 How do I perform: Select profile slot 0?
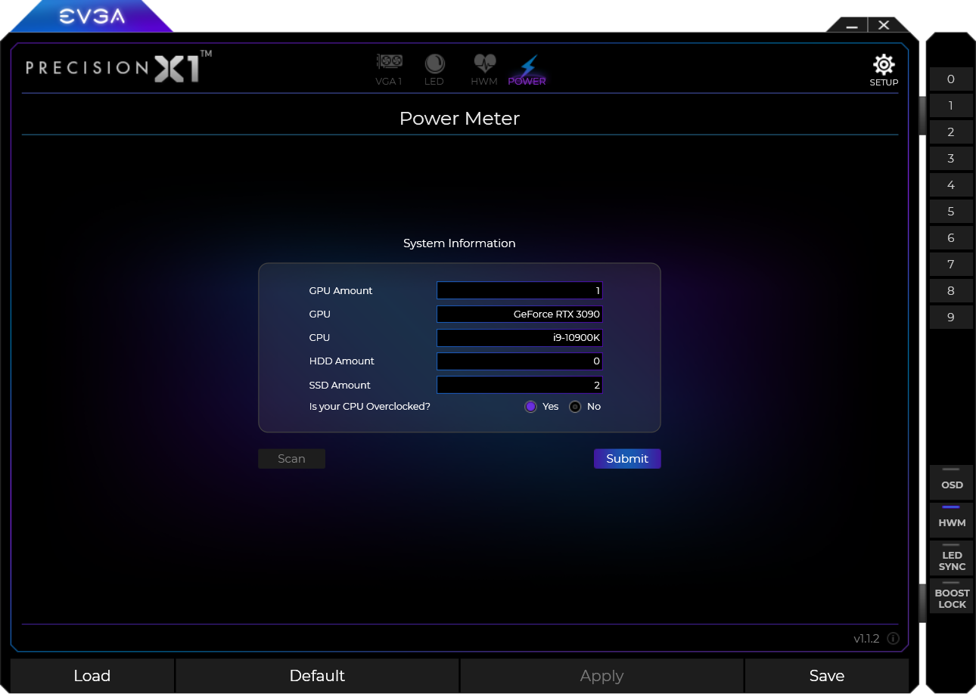click(951, 79)
